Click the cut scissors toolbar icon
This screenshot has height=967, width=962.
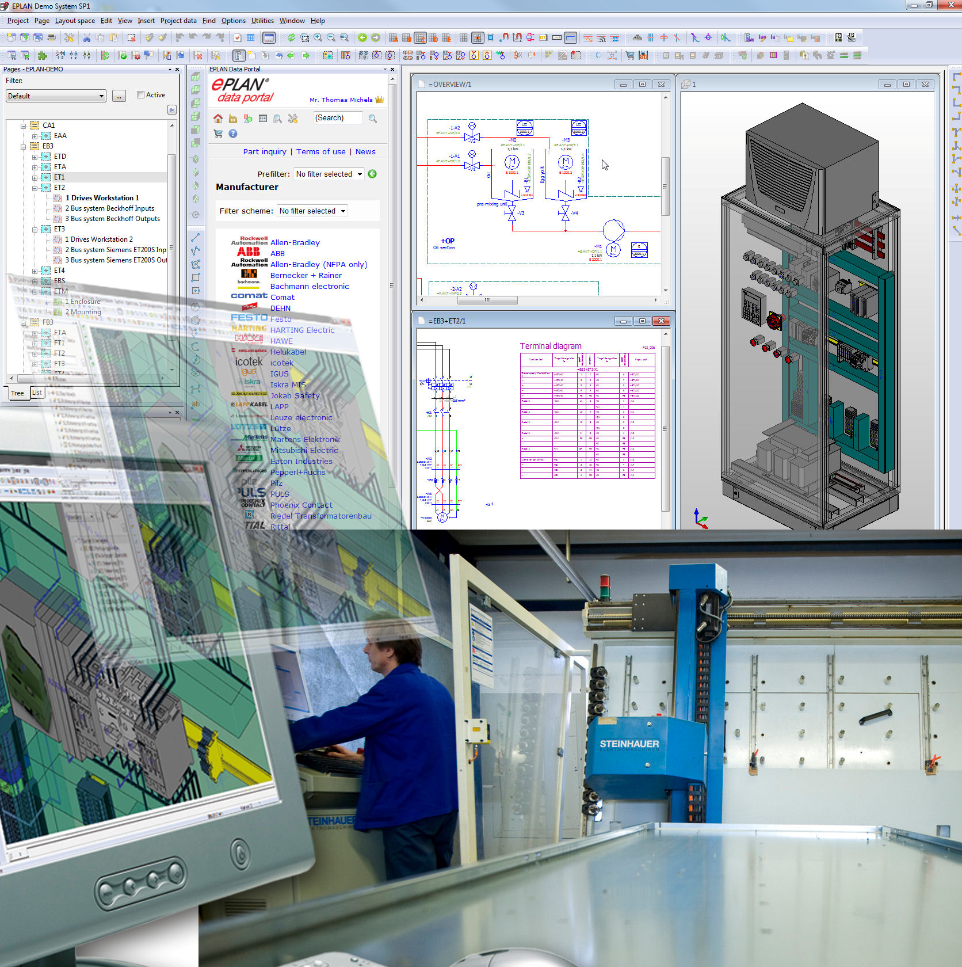click(87, 38)
